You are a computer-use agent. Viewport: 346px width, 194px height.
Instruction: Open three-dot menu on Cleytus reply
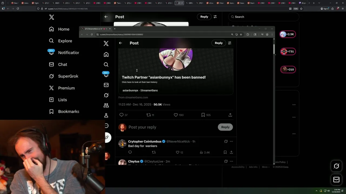[231, 161]
